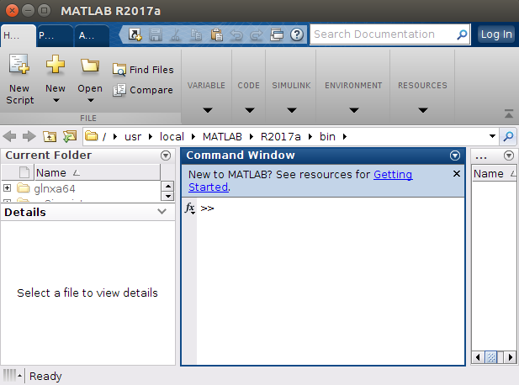This screenshot has width=519, height=385.
Task: Expand the glnxa64 folder tree node
Action: 7,188
